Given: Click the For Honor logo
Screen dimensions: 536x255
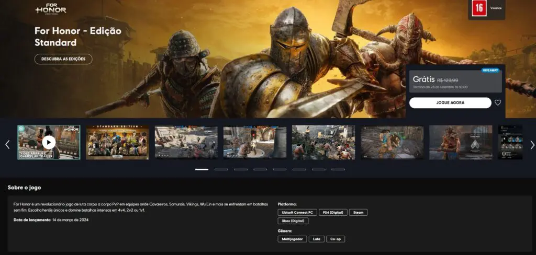Looking at the screenshot, I should pyautogui.click(x=51, y=9).
